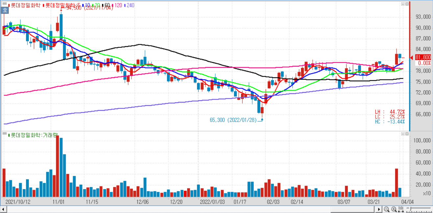Click the LC : 25.27% statistic
433x213 pixels.
[390, 117]
